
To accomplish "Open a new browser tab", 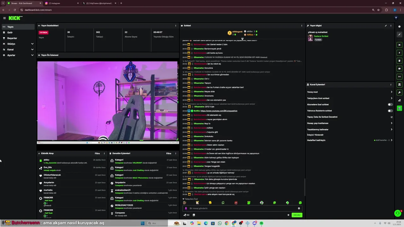I will 121,3.
